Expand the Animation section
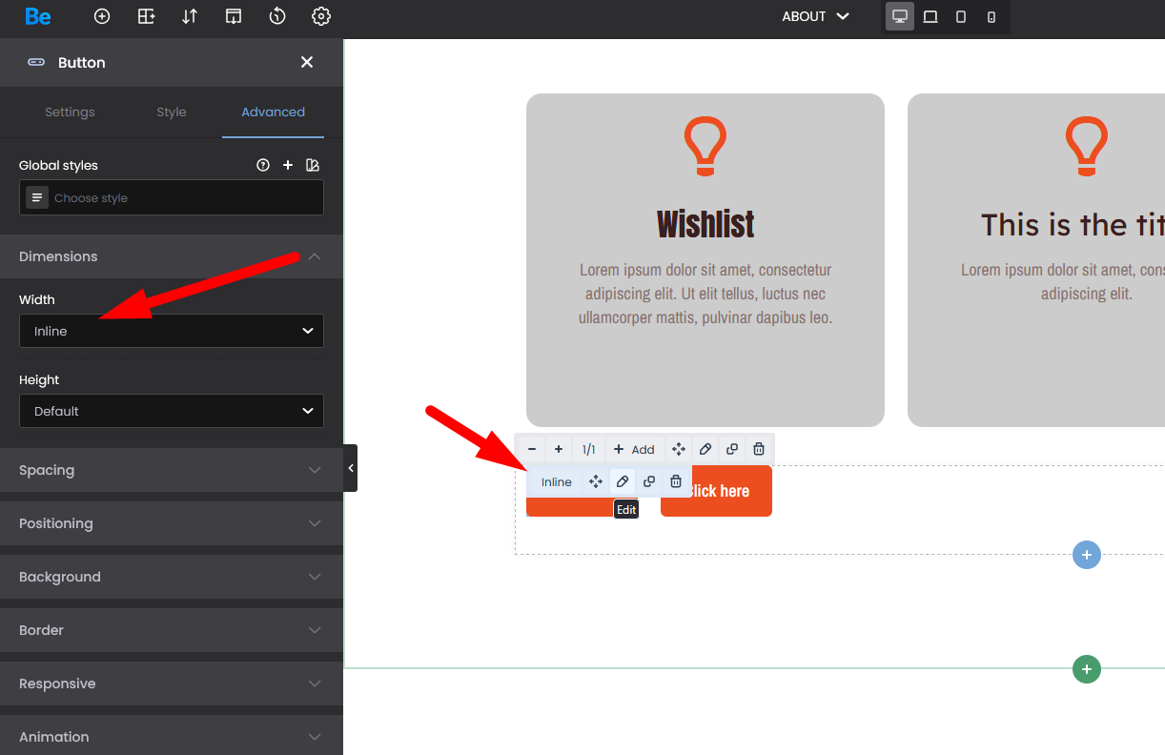Screen dimensions: 1165x755 [x=172, y=736]
